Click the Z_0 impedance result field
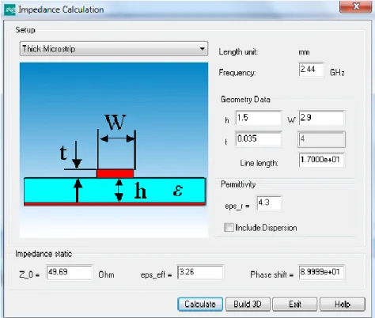Image resolution: width=375 pixels, height=318 pixels. click(x=70, y=272)
